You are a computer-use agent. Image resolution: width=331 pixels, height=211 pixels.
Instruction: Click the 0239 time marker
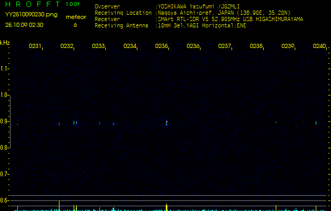pyautogui.click(x=288, y=46)
